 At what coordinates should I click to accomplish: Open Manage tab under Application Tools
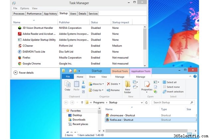[x=141, y=77]
